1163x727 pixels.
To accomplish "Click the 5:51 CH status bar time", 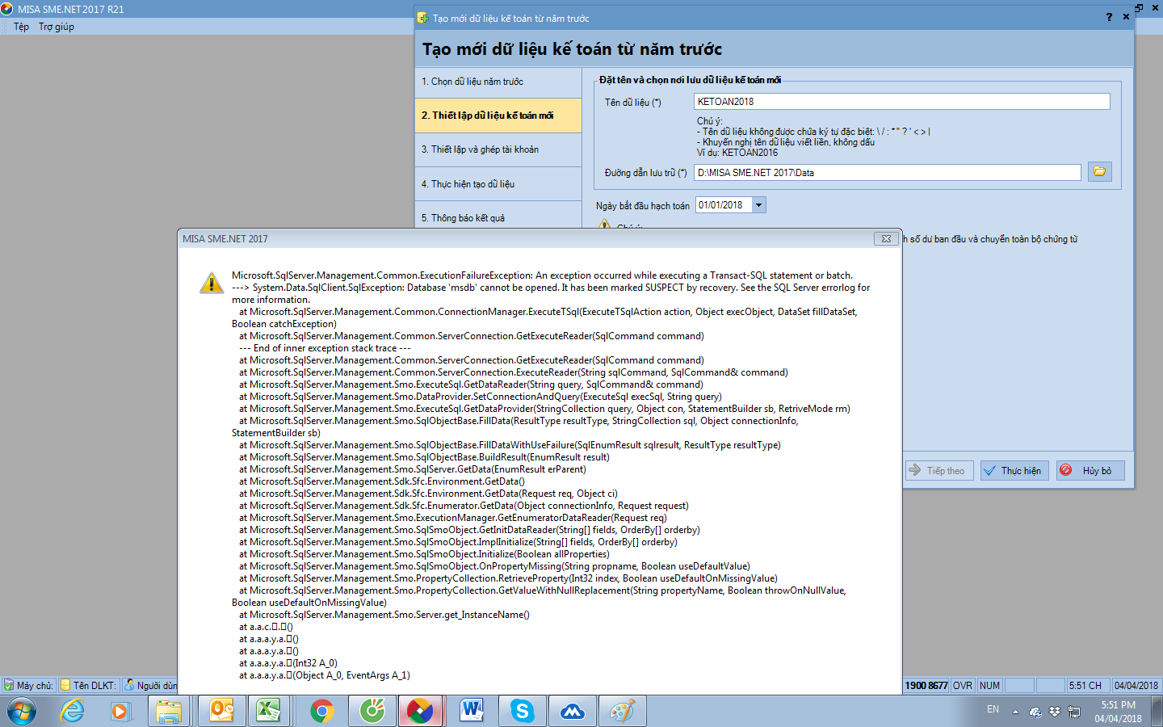I will (x=1085, y=685).
